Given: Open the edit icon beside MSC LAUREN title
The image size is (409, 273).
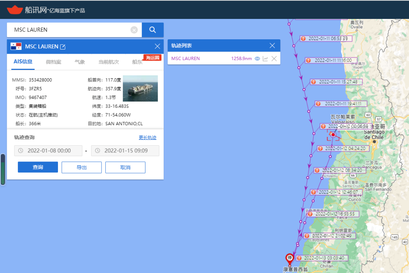Looking at the screenshot, I should click(63, 47).
